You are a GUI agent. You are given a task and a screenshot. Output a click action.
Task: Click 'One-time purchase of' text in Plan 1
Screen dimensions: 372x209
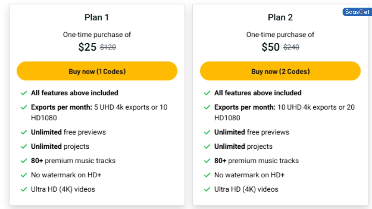pyautogui.click(x=97, y=34)
